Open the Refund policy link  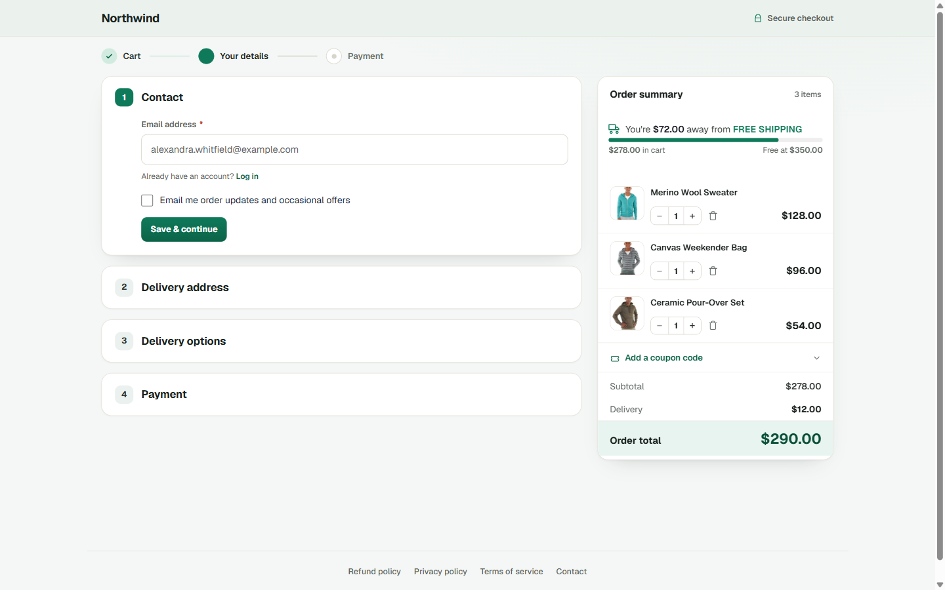[x=374, y=572]
